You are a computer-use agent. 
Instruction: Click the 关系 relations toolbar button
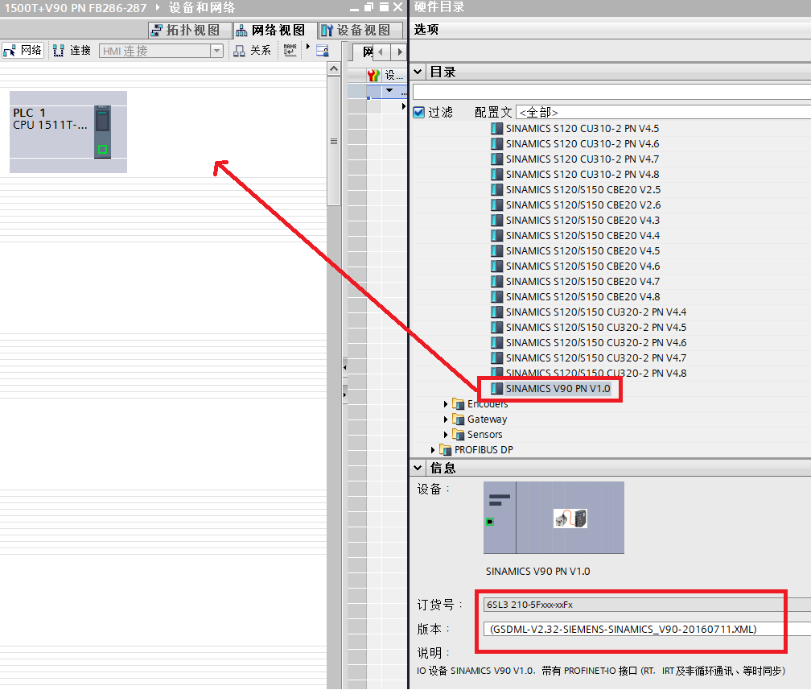coord(253,50)
